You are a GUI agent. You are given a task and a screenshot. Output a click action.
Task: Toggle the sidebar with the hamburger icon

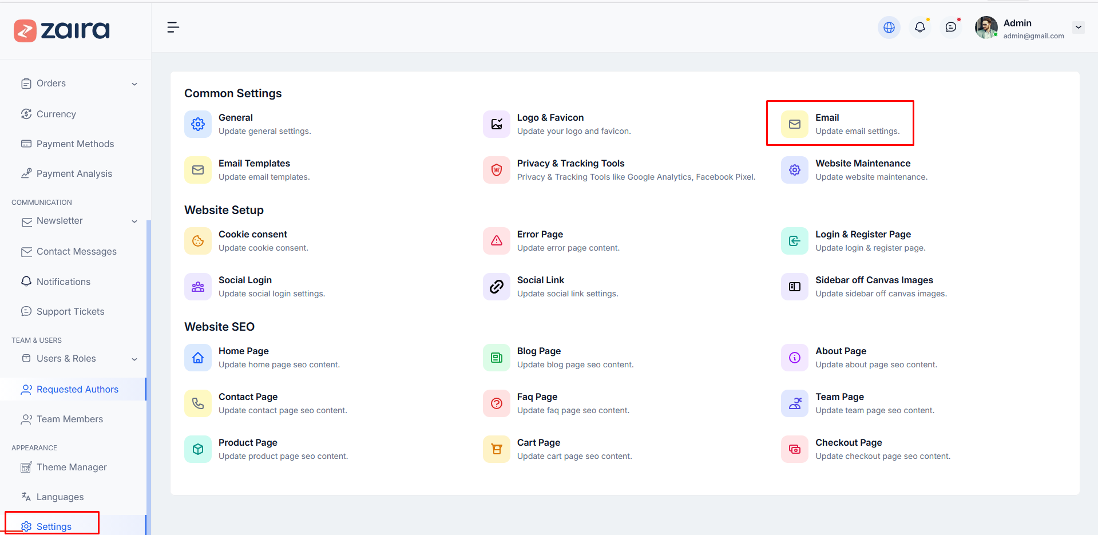(173, 27)
